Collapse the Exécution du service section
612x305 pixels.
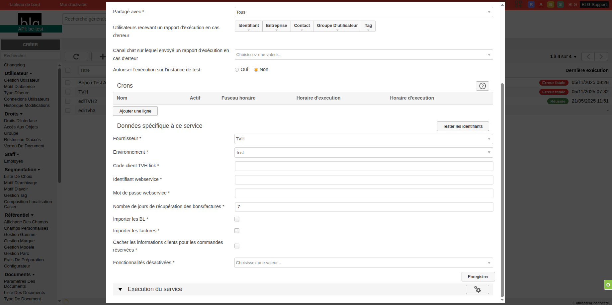click(x=120, y=289)
